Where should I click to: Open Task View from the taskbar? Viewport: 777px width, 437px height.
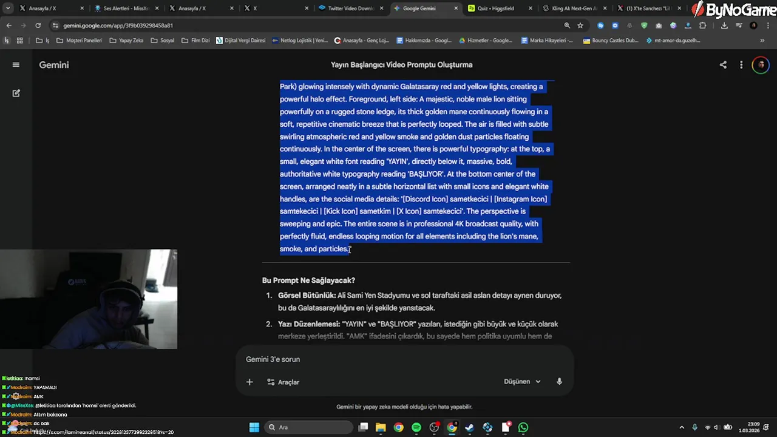pos(363,427)
